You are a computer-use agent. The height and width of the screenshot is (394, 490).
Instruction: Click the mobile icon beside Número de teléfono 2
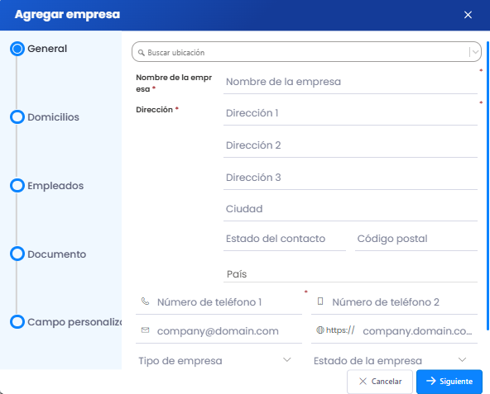(x=320, y=301)
